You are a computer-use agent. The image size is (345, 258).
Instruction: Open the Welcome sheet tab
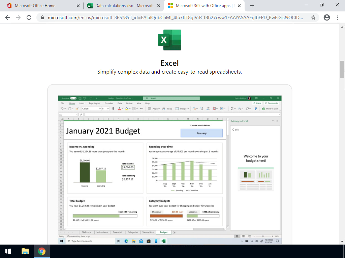click(x=87, y=232)
